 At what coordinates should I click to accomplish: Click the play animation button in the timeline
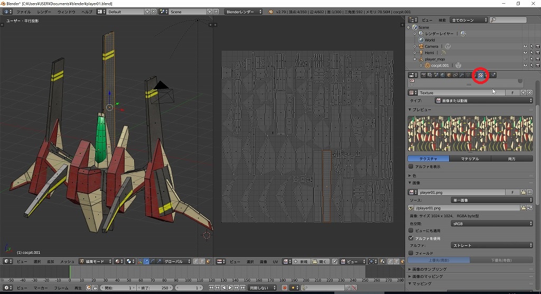click(x=230, y=288)
